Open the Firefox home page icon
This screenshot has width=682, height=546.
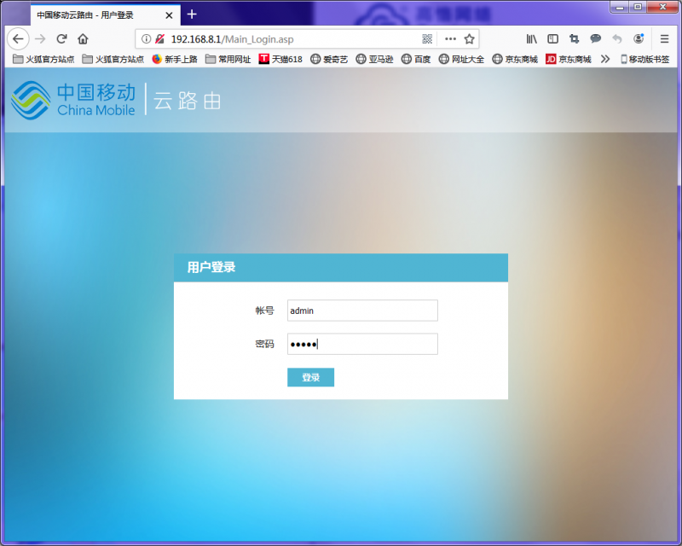point(83,39)
